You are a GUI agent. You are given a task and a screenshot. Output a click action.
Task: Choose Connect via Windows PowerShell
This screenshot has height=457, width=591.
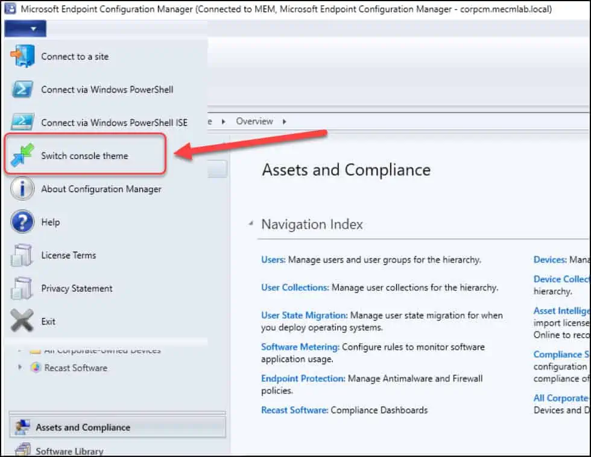tap(106, 90)
